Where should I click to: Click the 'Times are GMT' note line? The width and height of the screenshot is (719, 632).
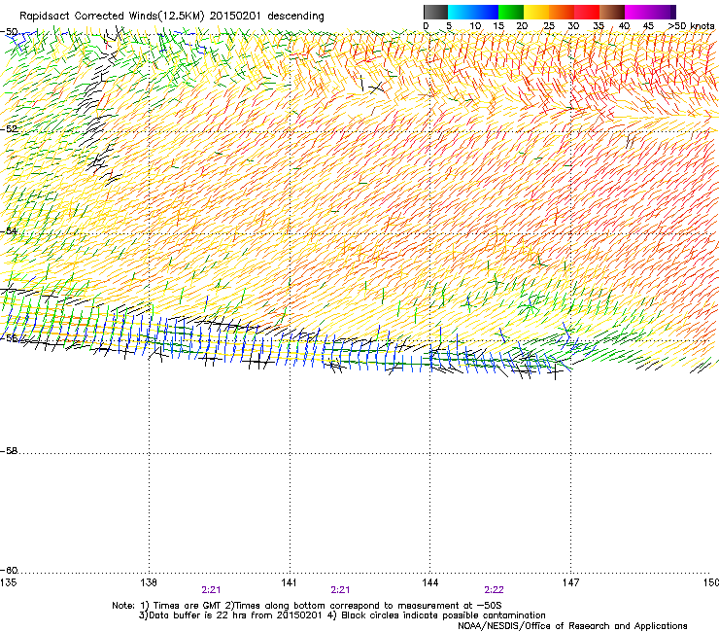coord(307,606)
